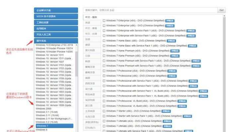Choose Windows 10, Version 1607
The image size is (233, 132).
(x=50, y=62)
